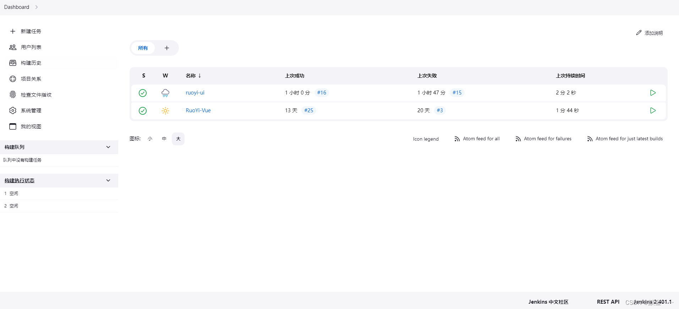This screenshot has height=309, width=679.
Task: Click sunny weather icon for RuoYi-Vue
Action: pos(165,111)
